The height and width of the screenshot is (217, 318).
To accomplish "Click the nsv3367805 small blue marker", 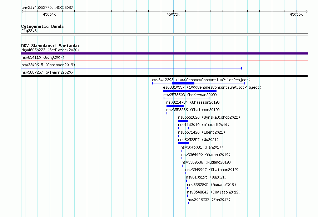I will (x=188, y=188).
